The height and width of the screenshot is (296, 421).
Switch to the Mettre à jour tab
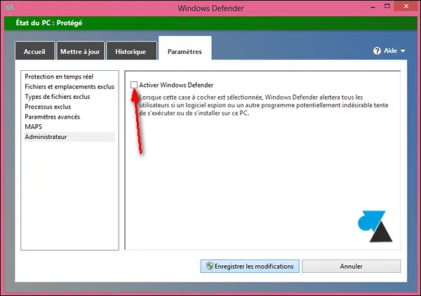pyautogui.click(x=80, y=51)
